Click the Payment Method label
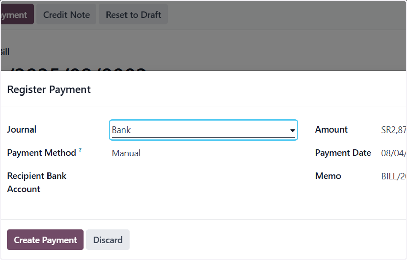This screenshot has height=260, width=407. (x=42, y=153)
